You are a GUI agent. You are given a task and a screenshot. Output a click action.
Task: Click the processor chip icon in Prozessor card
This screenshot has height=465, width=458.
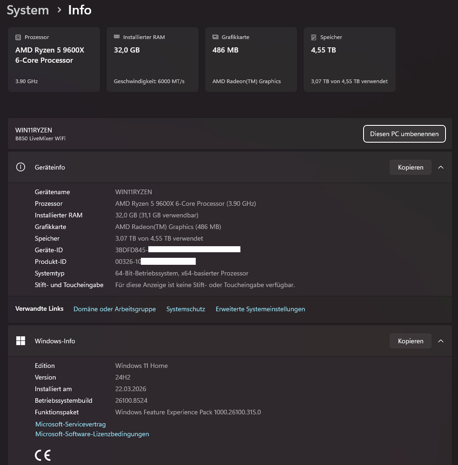pos(18,37)
